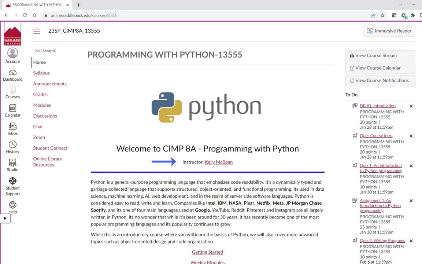This screenshot has width=422, height=264.
Task: Open Assignment 1 to-do link
Action: [380, 206]
